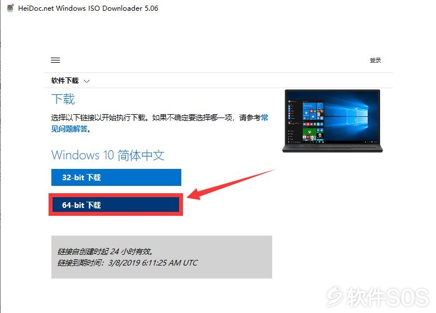Screen dimensions: 436x313
Task: Expand the chevron beside 软件下载
Action: (x=87, y=81)
